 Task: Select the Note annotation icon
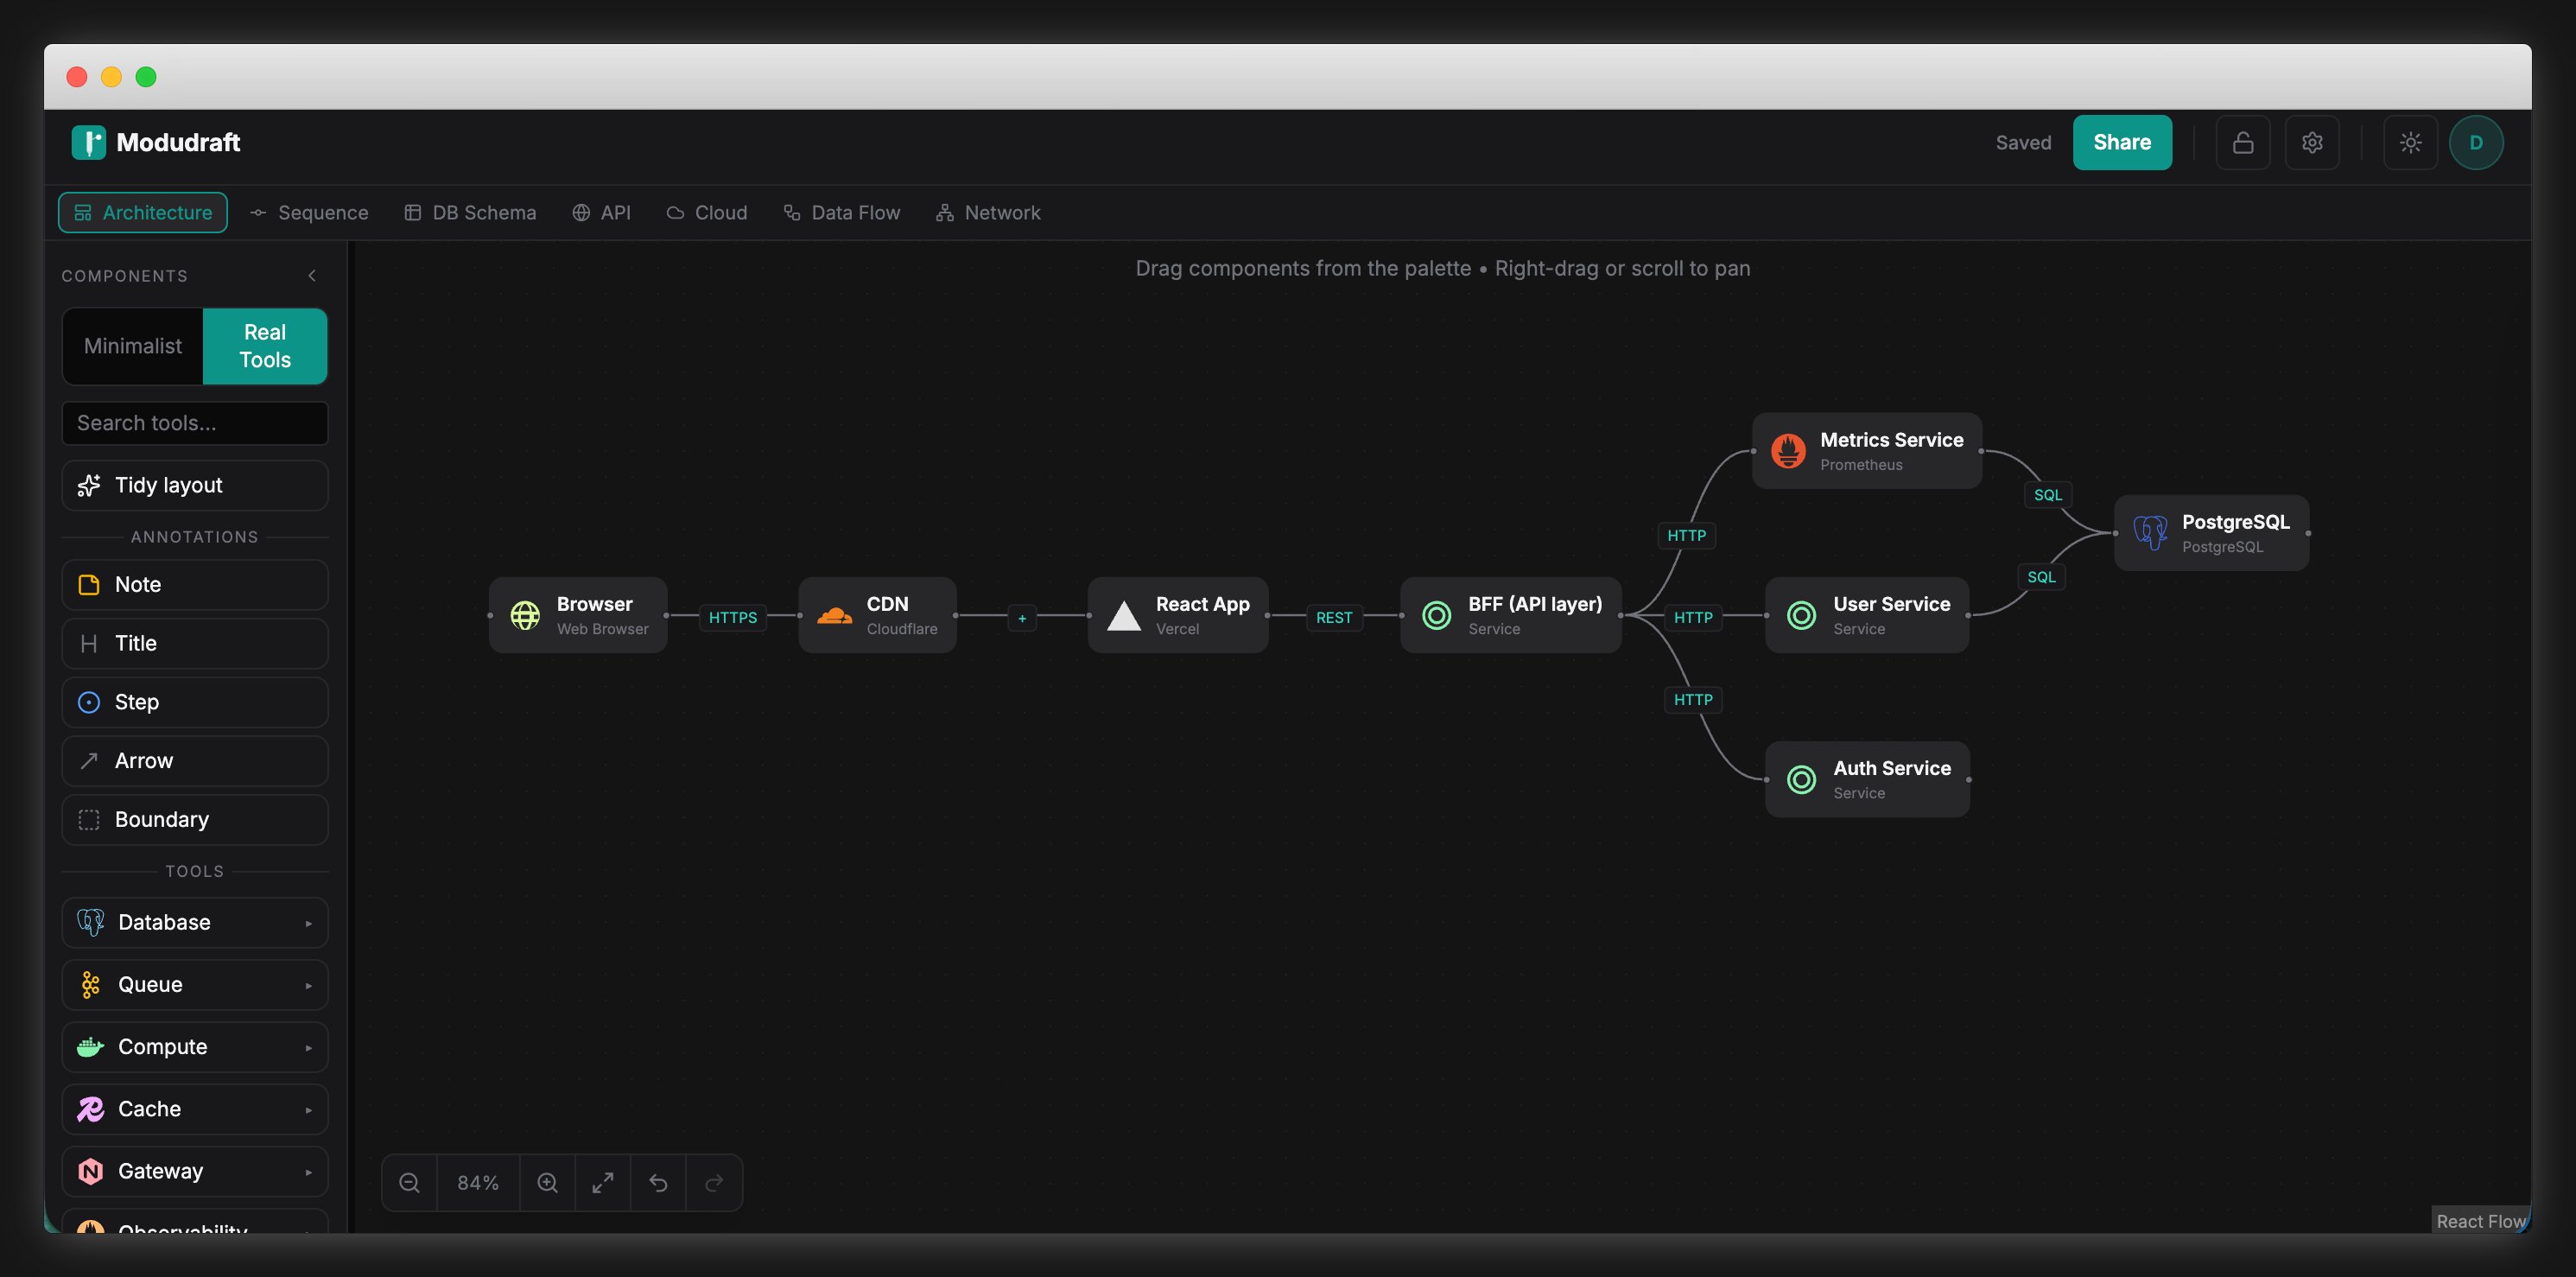pyautogui.click(x=89, y=585)
